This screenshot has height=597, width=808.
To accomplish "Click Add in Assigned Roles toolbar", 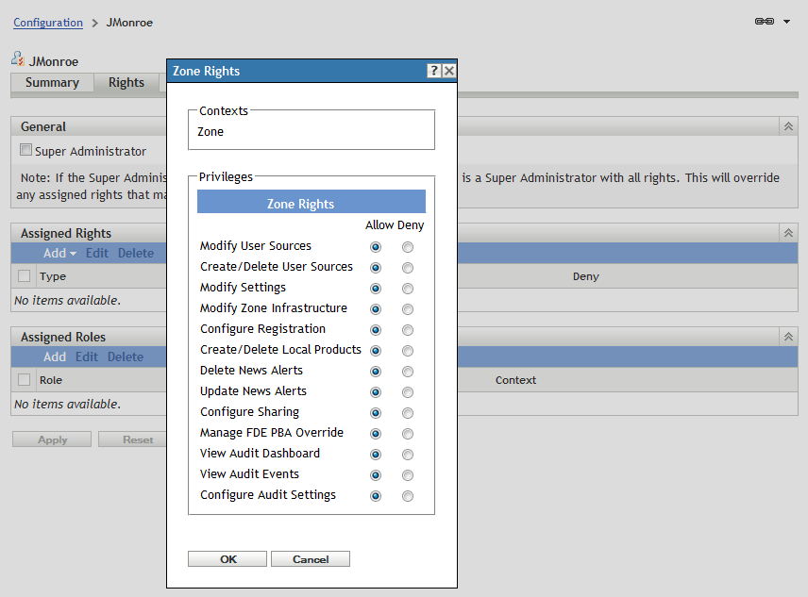I will coord(55,357).
